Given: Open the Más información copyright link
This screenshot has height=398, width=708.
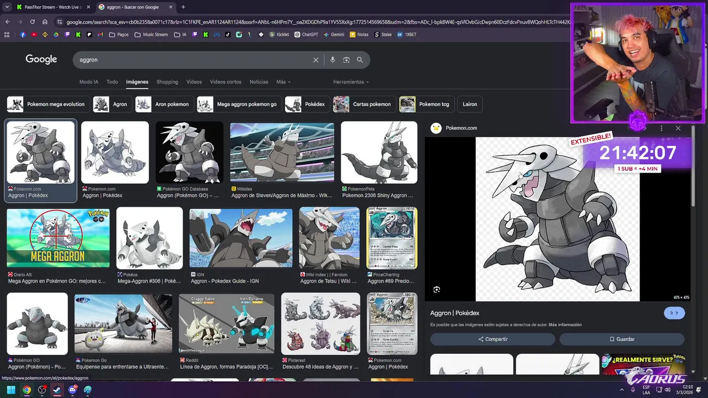Looking at the screenshot, I should (x=565, y=325).
